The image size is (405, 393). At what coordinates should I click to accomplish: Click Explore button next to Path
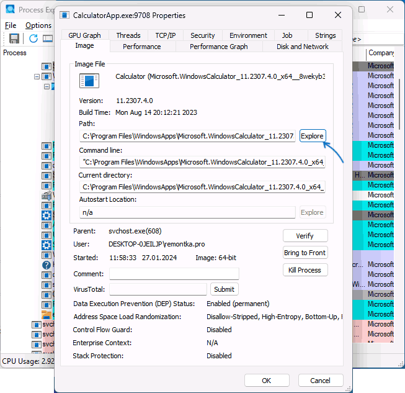tap(313, 136)
